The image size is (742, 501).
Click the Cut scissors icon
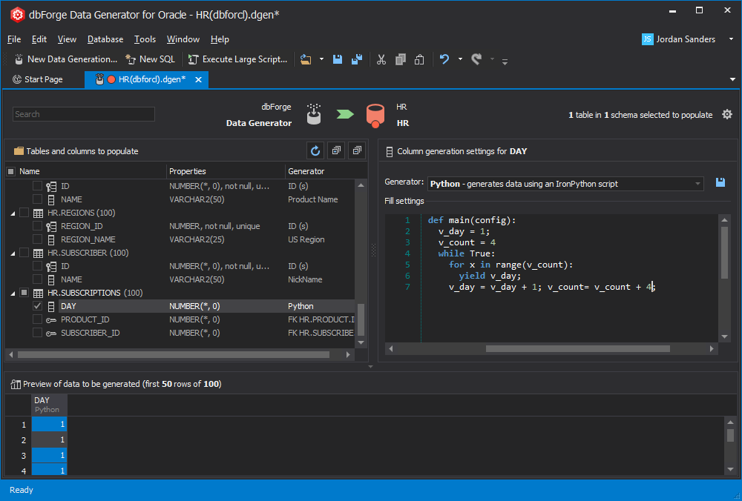381,59
